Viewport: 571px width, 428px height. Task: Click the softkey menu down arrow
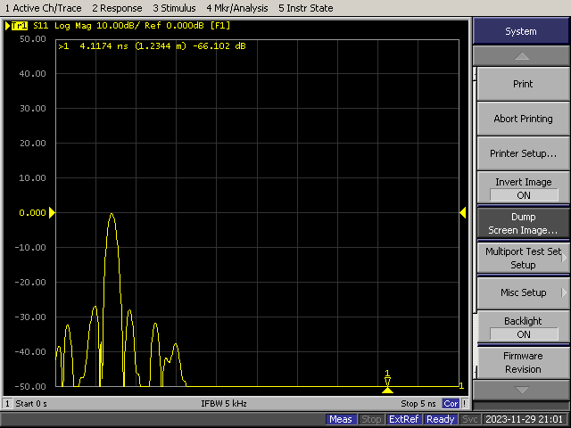point(521,391)
